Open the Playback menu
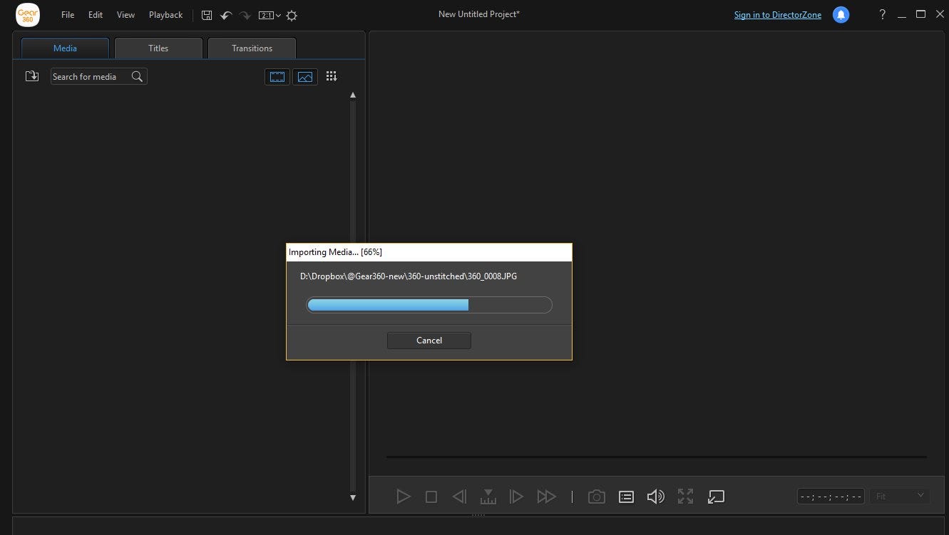949x535 pixels. pos(165,15)
